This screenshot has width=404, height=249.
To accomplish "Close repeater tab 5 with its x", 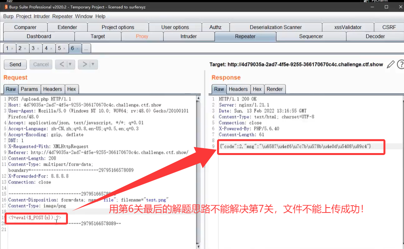I will coord(64,48).
